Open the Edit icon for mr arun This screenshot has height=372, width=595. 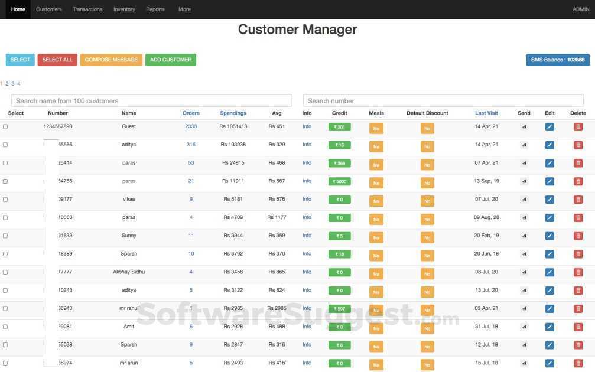pyautogui.click(x=548, y=361)
